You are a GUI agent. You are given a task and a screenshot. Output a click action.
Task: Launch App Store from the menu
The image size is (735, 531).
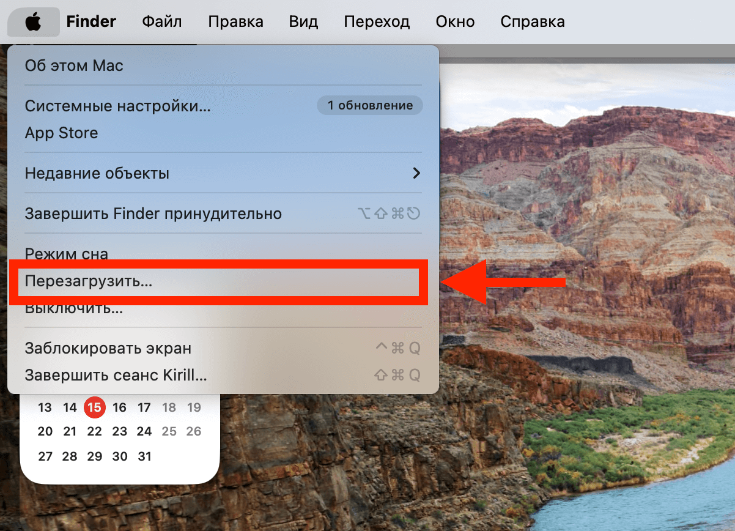[62, 133]
